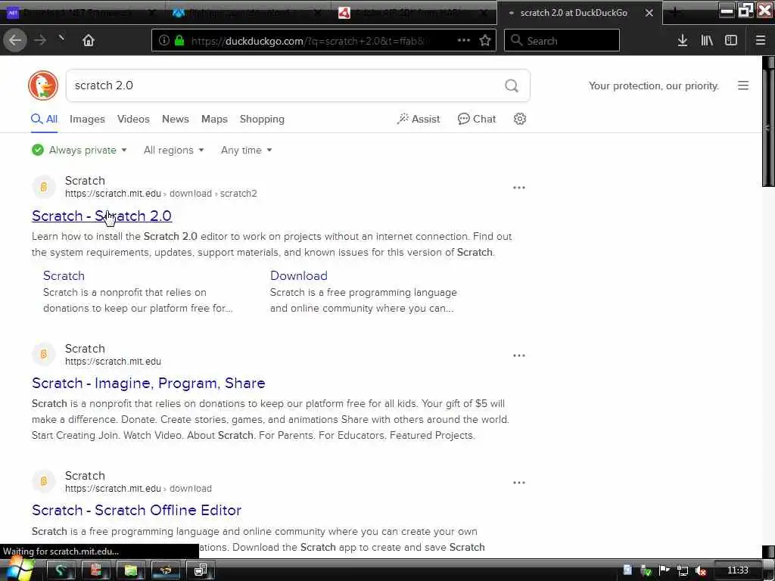Image resolution: width=775 pixels, height=581 pixels.
Task: Open the Library bookshelf icon
Action: 707,41
